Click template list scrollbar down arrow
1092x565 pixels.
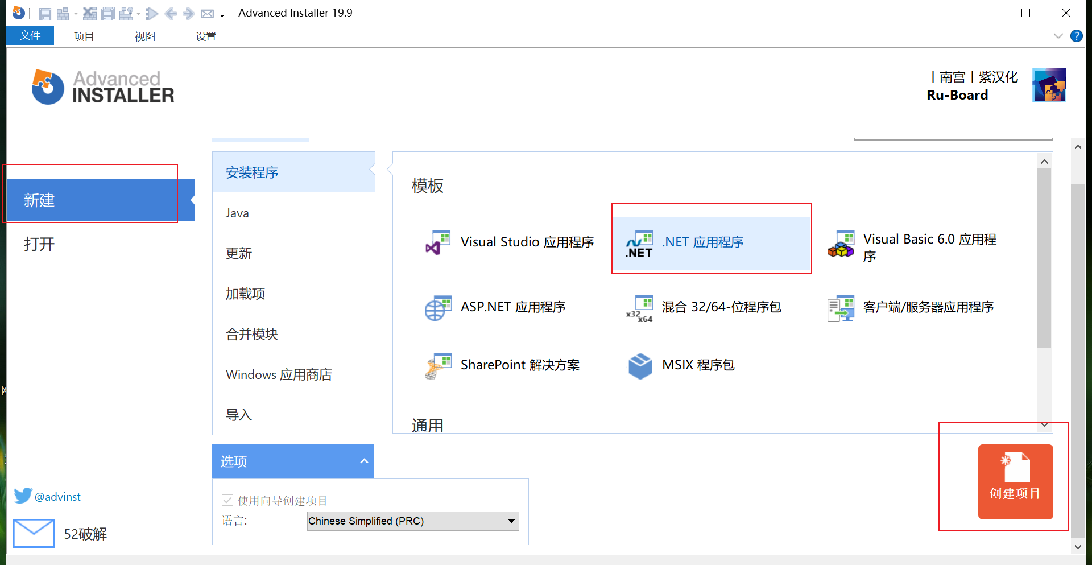click(x=1044, y=425)
